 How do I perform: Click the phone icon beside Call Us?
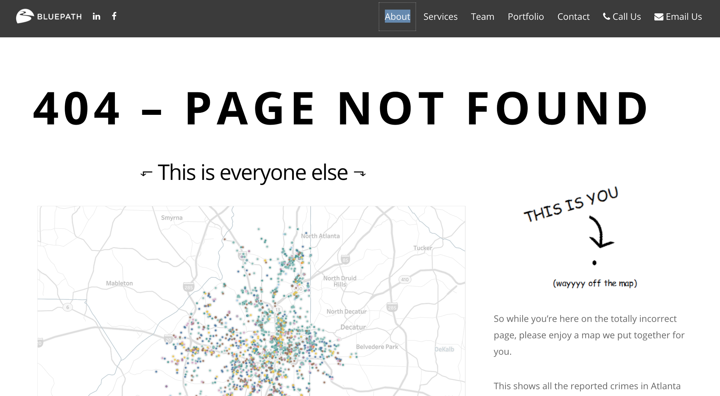click(x=607, y=16)
